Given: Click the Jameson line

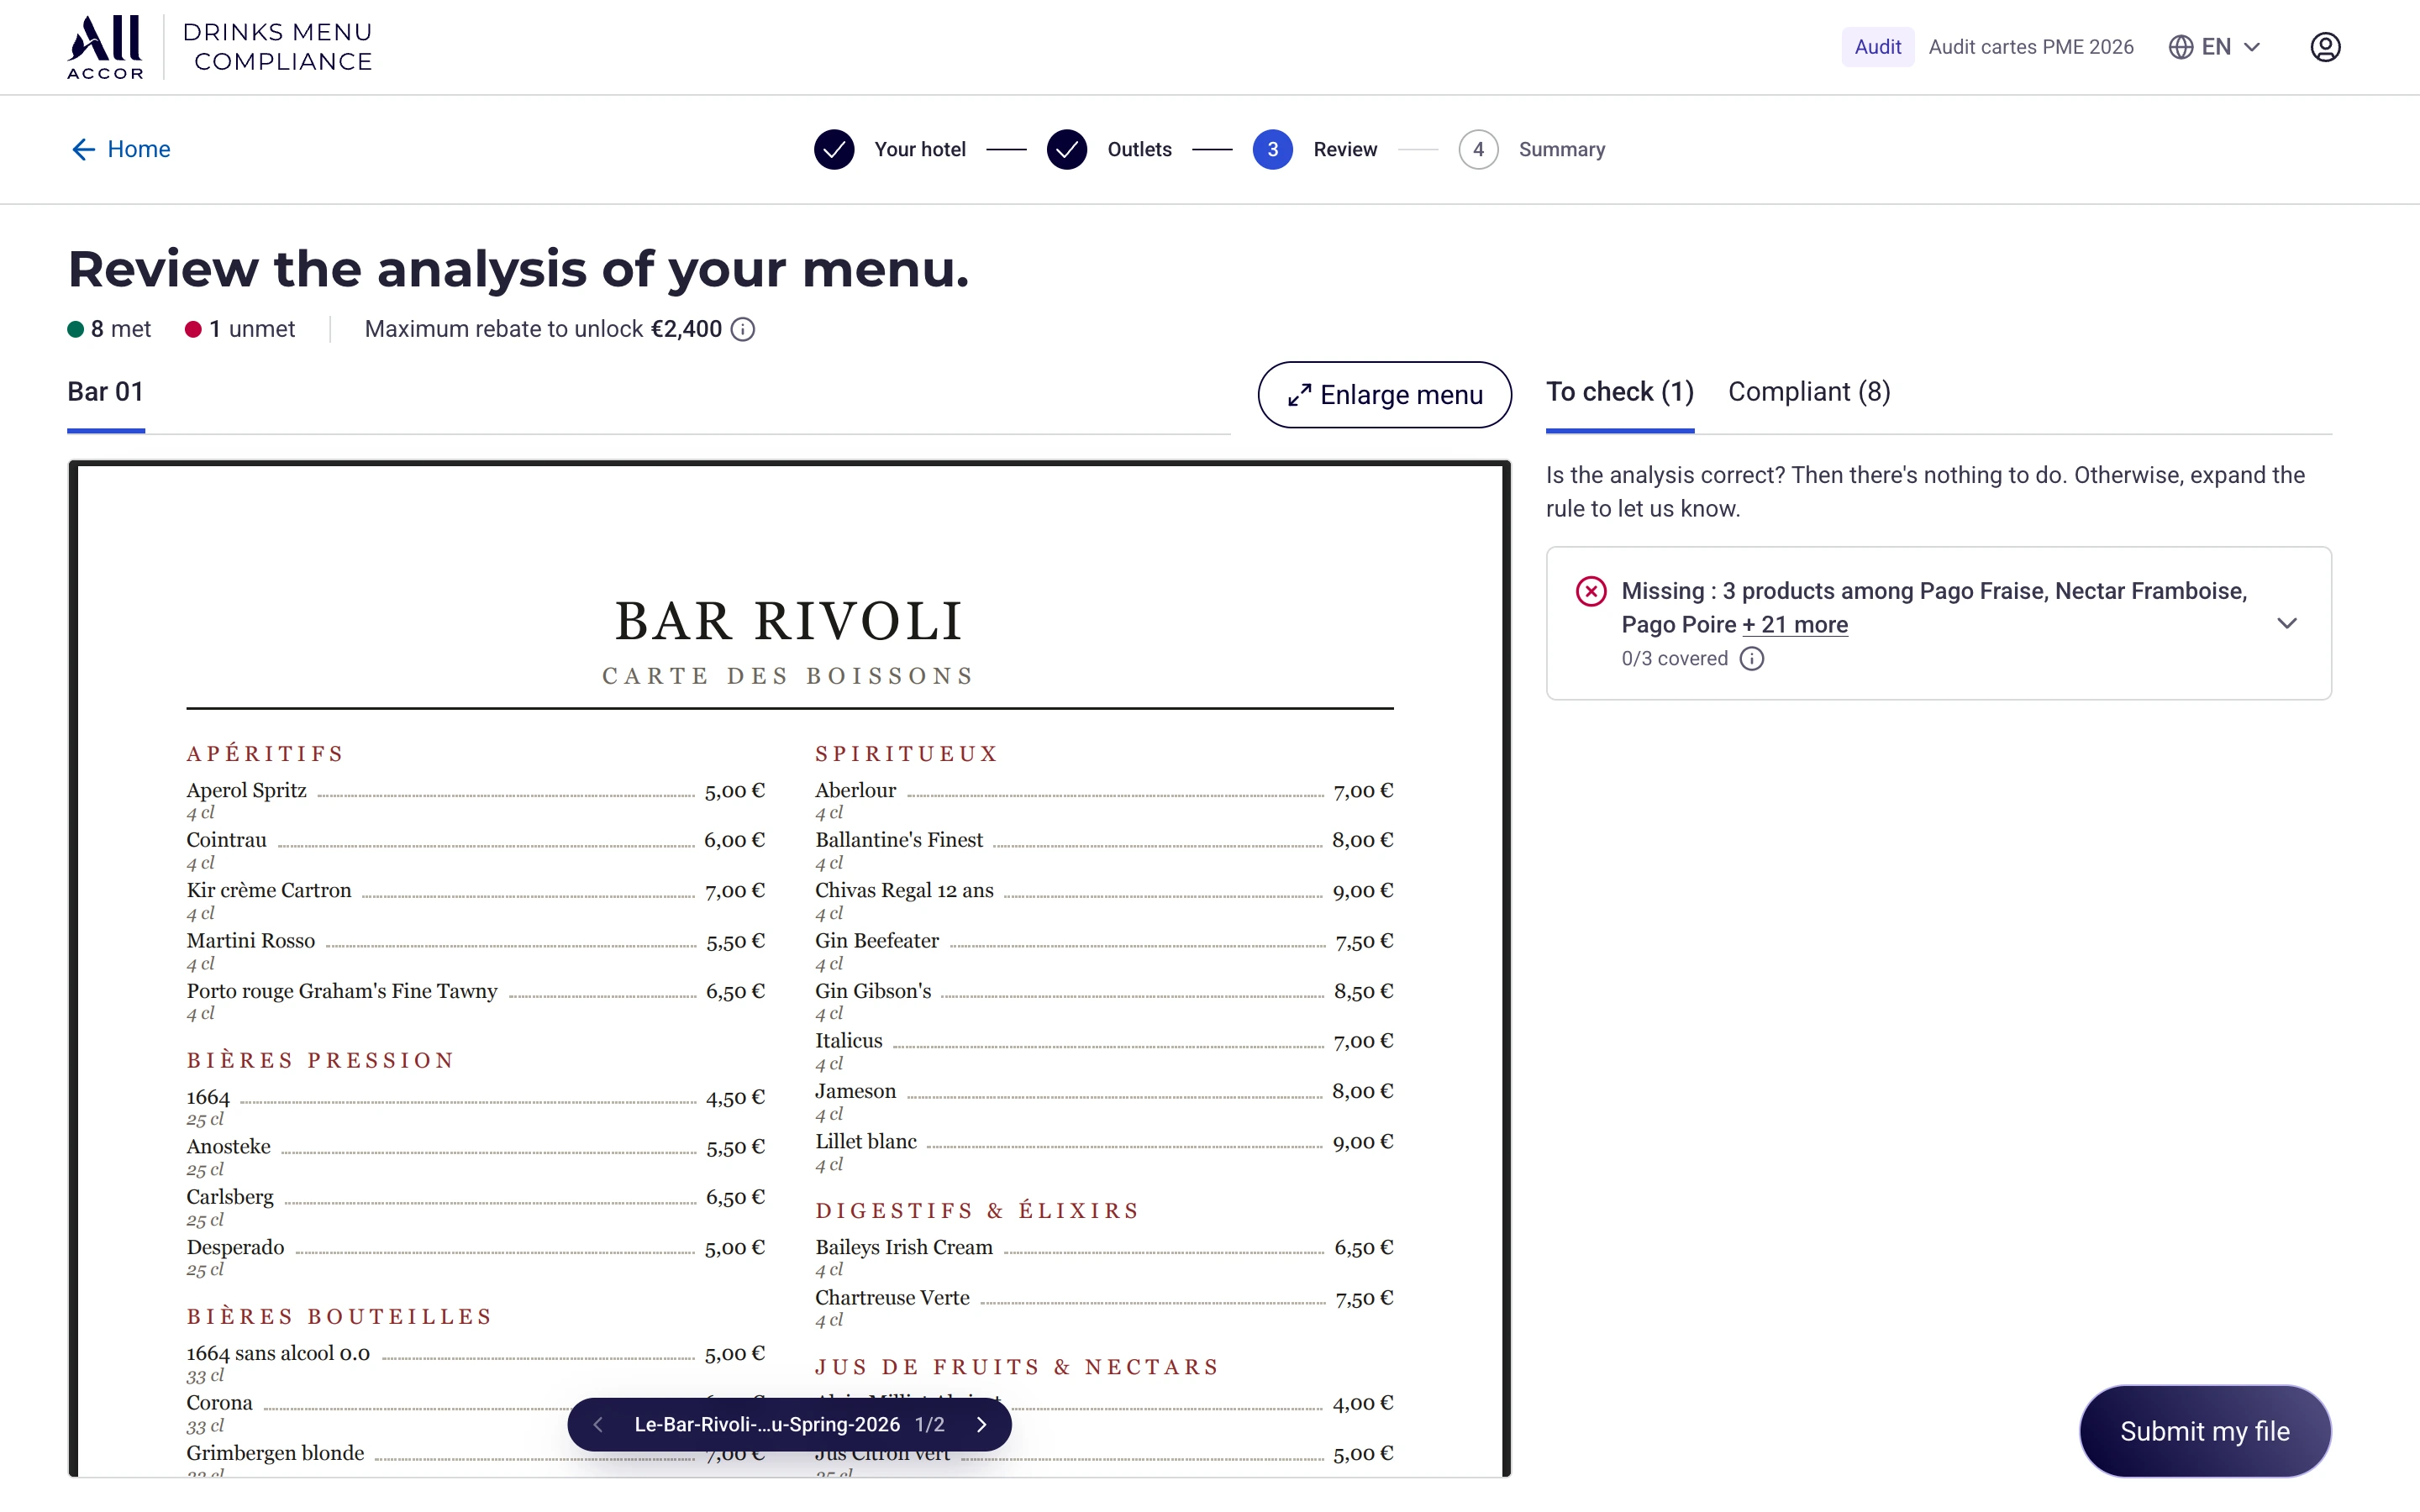Looking at the screenshot, I should (1104, 1091).
